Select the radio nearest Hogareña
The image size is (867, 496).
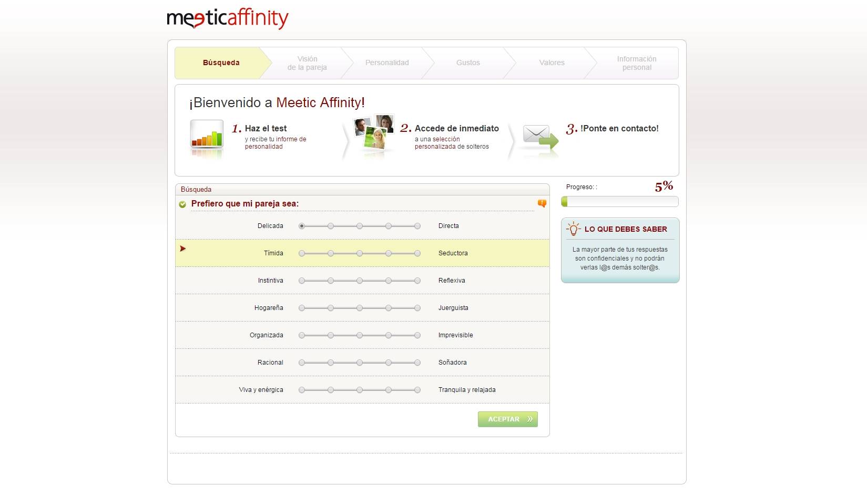pos(302,308)
